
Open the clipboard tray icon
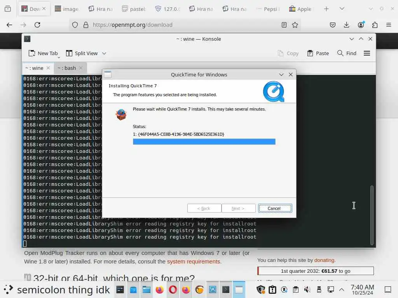(x=296, y=289)
